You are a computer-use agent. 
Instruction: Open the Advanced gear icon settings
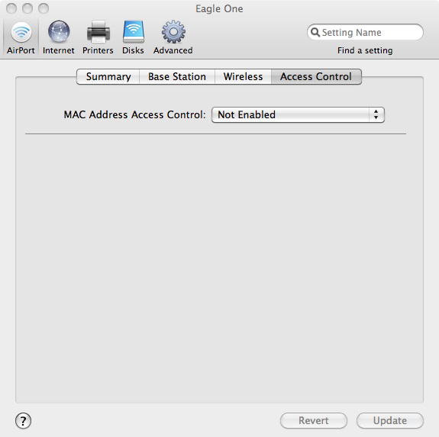click(173, 31)
